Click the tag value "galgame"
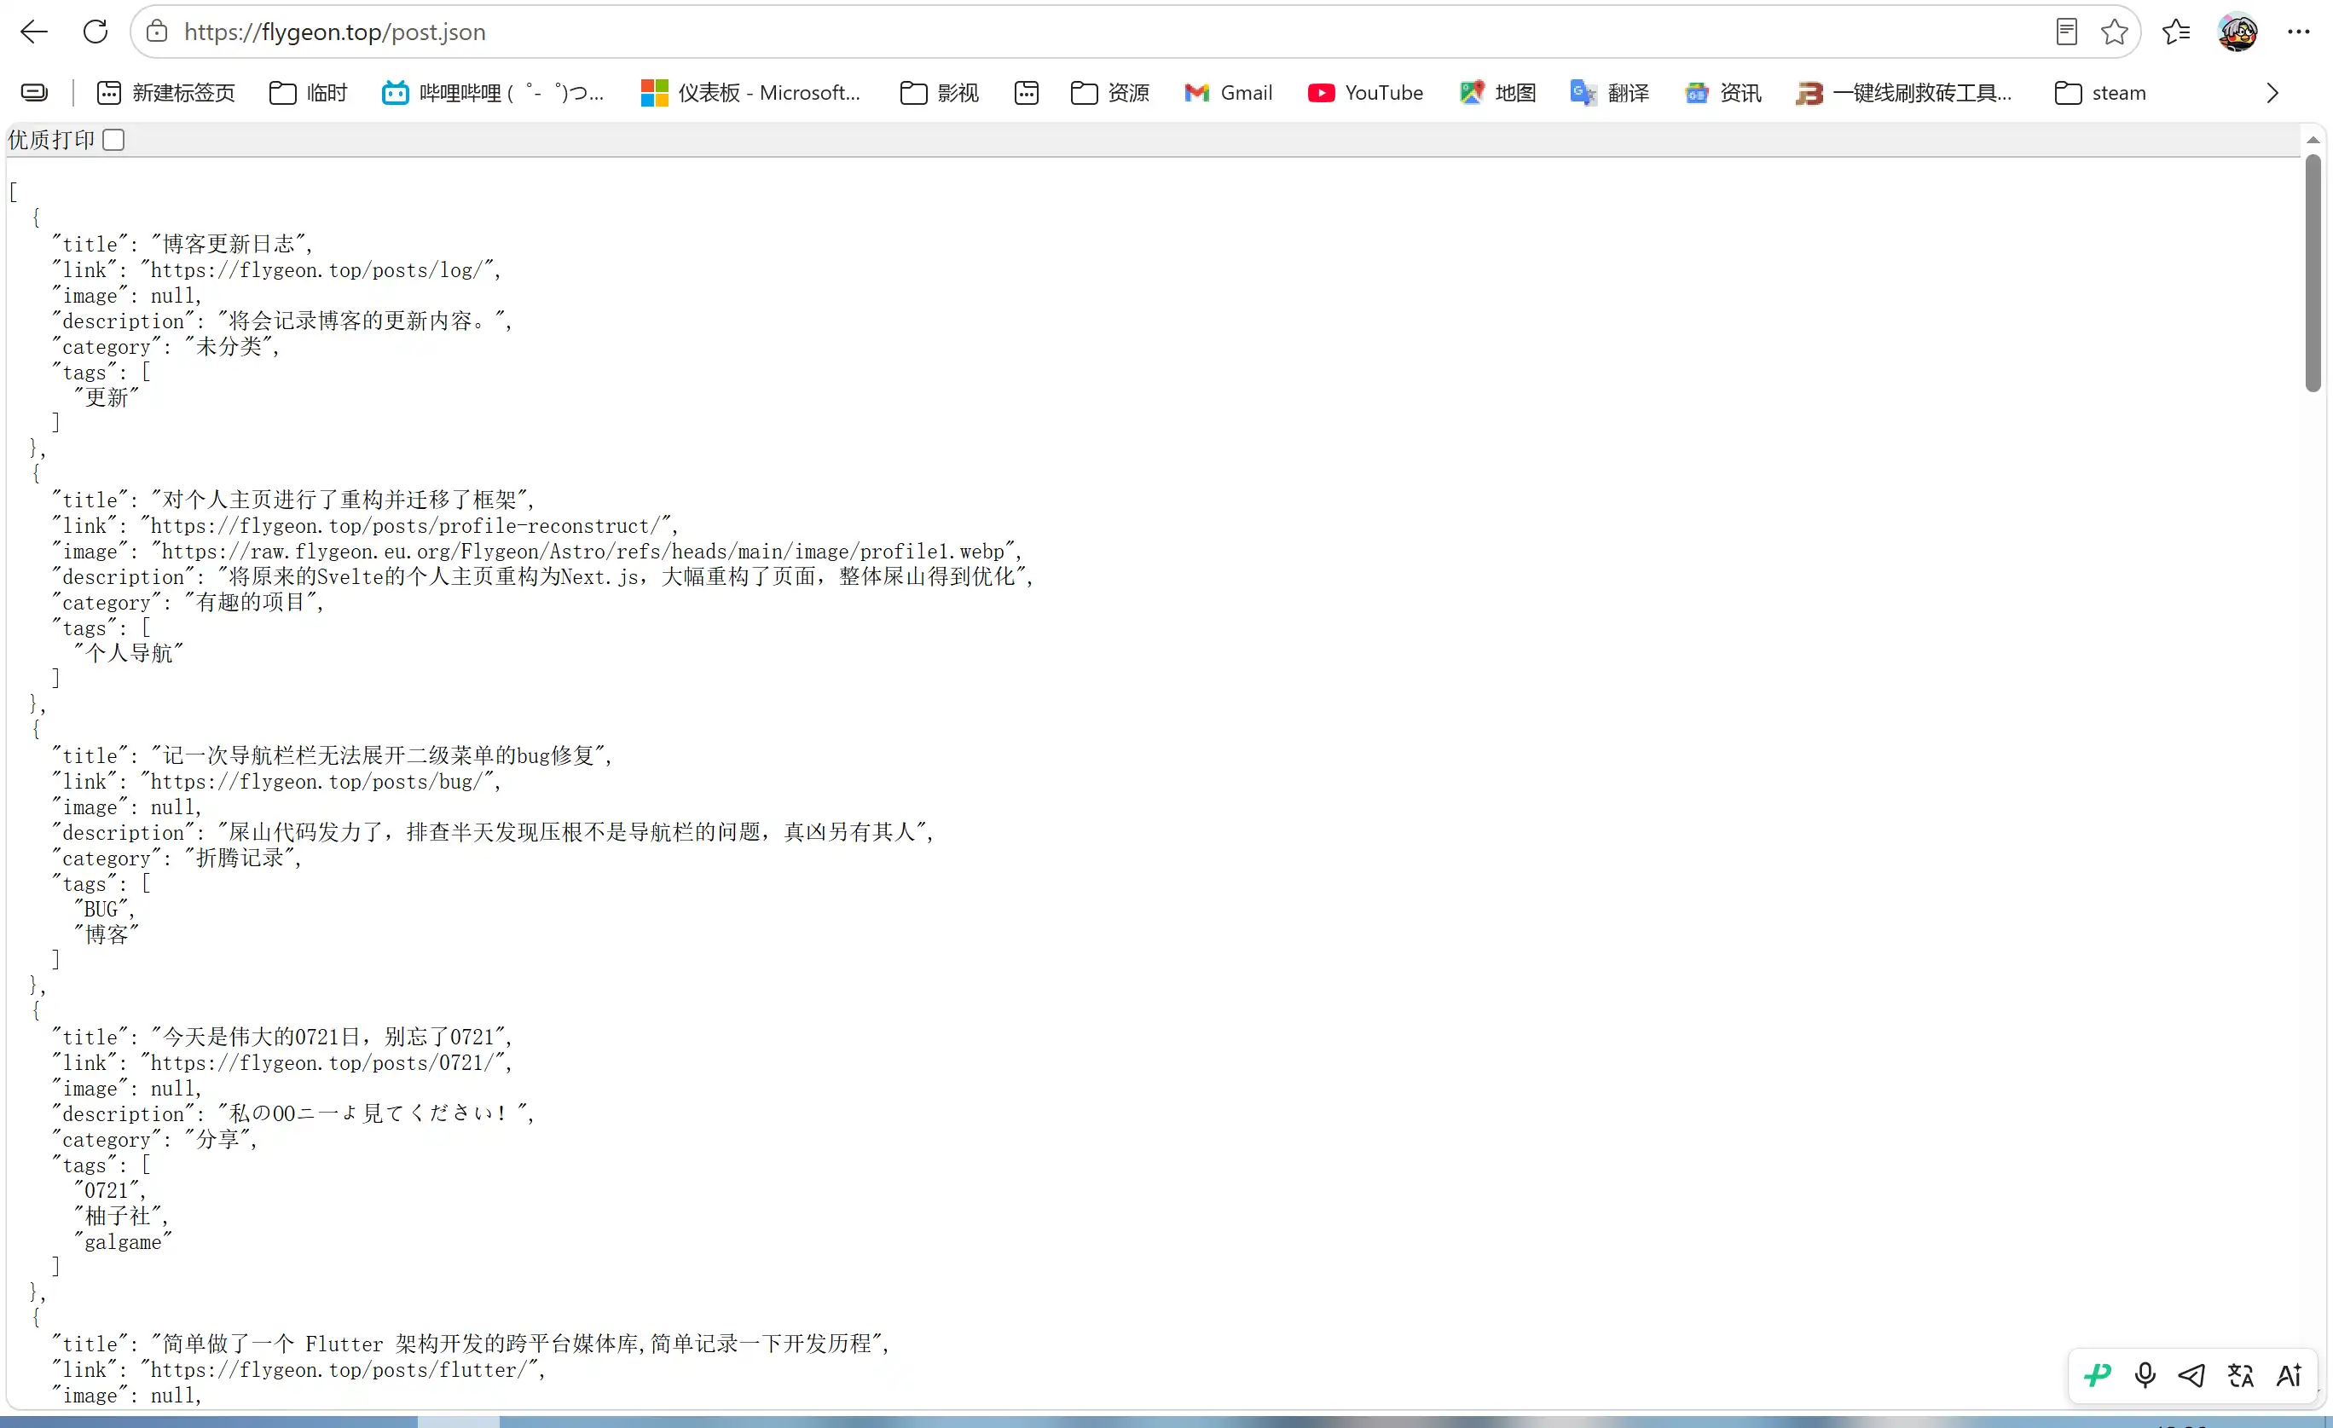The image size is (2333, 1428). coord(123,1241)
